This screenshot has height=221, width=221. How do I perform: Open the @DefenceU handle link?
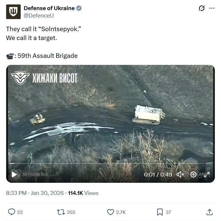pyautogui.click(x=39, y=16)
